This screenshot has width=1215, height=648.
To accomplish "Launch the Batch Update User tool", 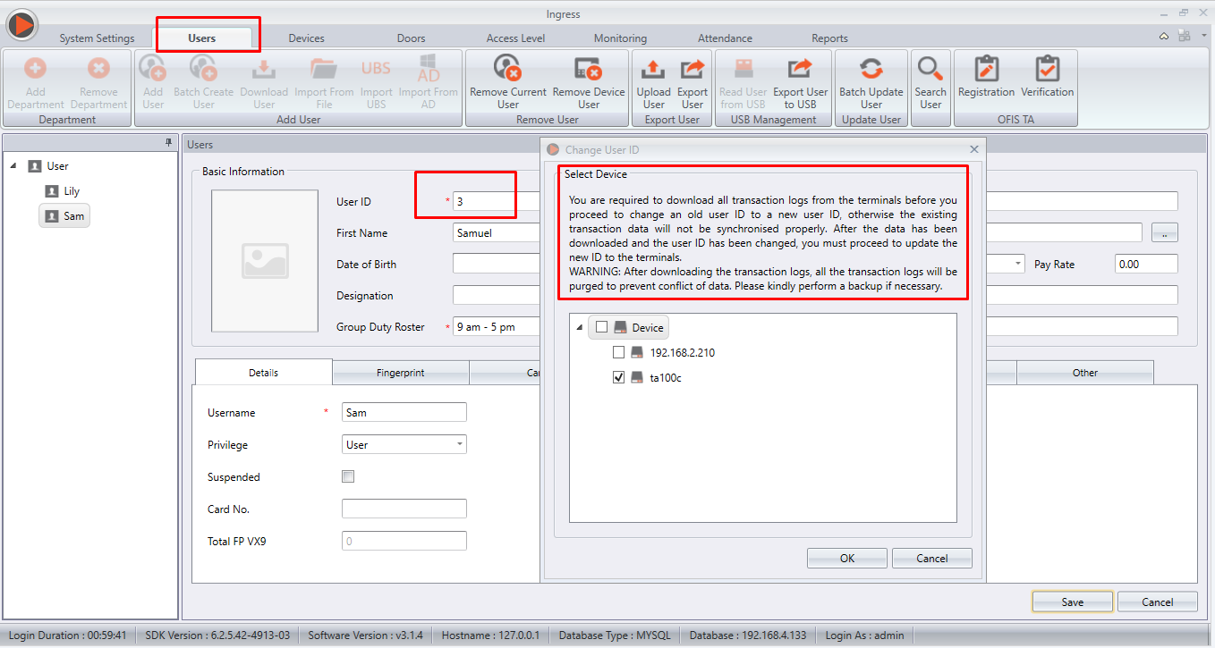I will click(871, 69).
